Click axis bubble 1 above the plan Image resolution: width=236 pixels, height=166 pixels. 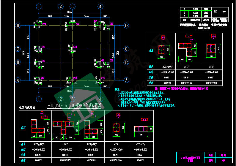click(38, 6)
